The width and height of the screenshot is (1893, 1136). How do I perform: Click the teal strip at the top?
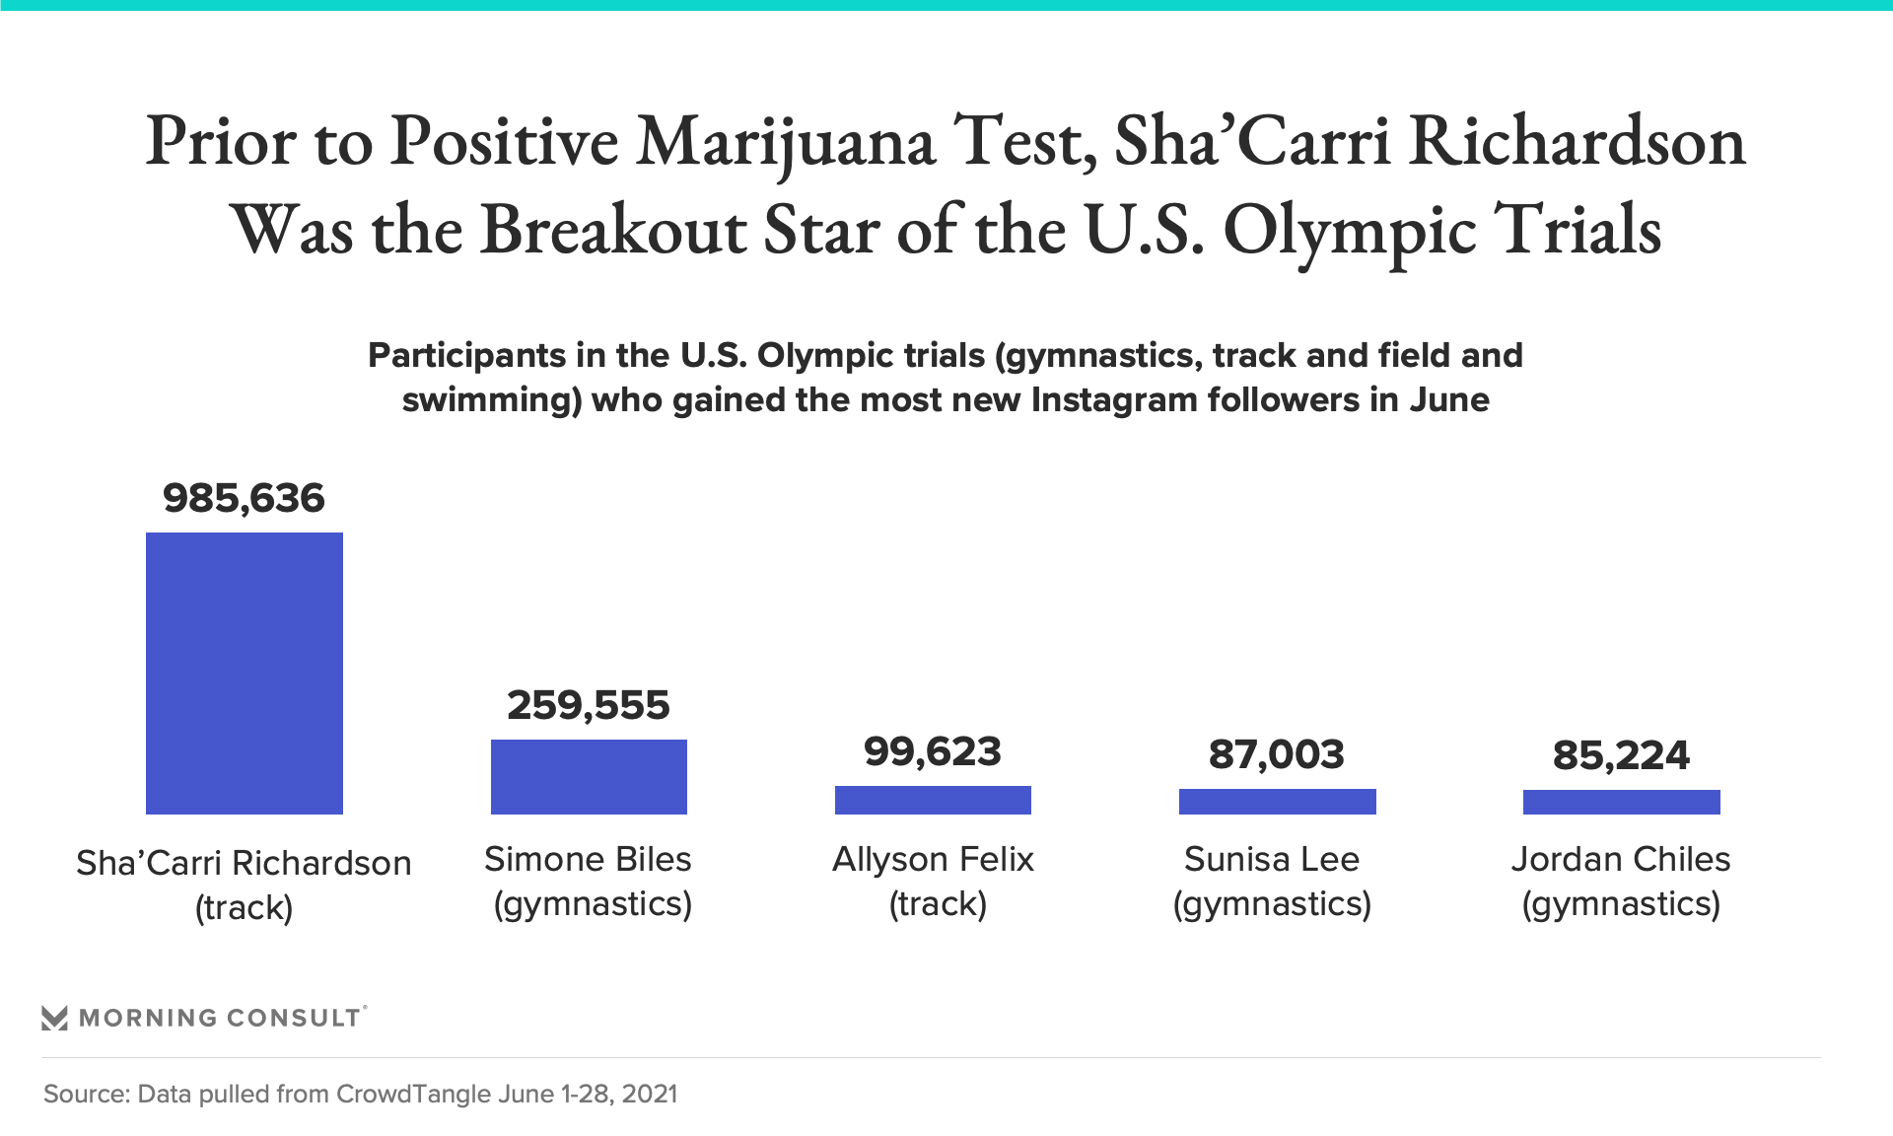pyautogui.click(x=946, y=5)
